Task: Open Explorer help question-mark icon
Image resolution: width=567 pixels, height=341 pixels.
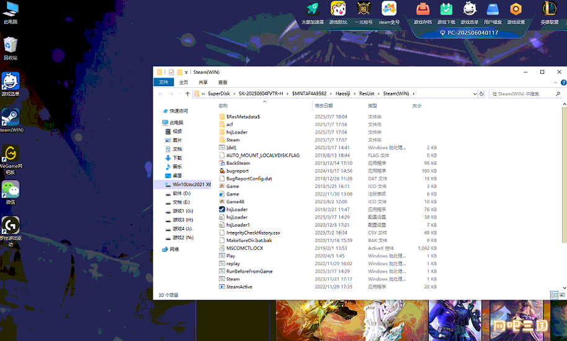Action: pos(563,83)
